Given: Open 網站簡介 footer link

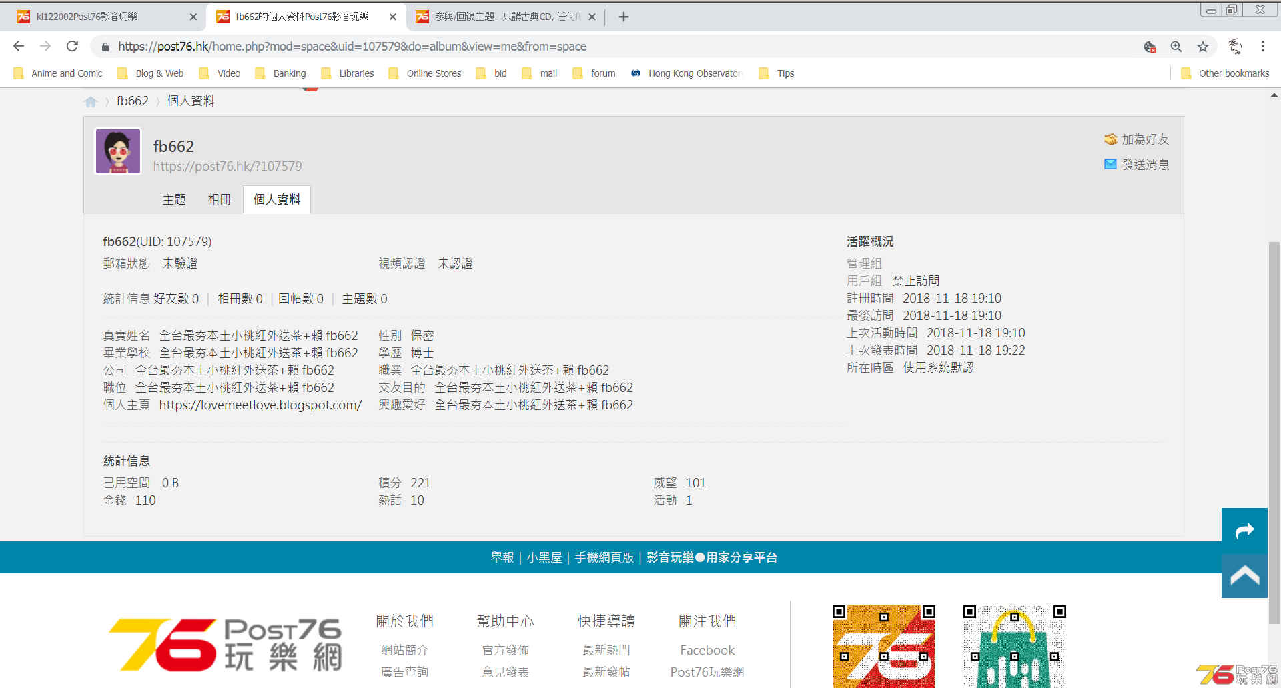Looking at the screenshot, I should pos(404,650).
